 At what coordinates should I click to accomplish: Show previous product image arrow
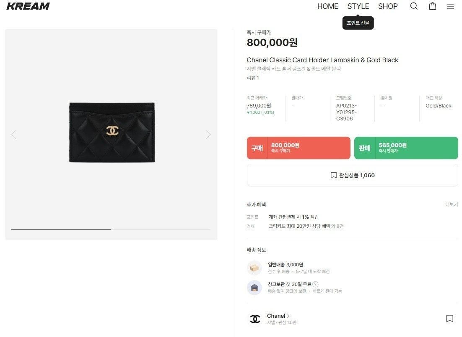click(13, 135)
